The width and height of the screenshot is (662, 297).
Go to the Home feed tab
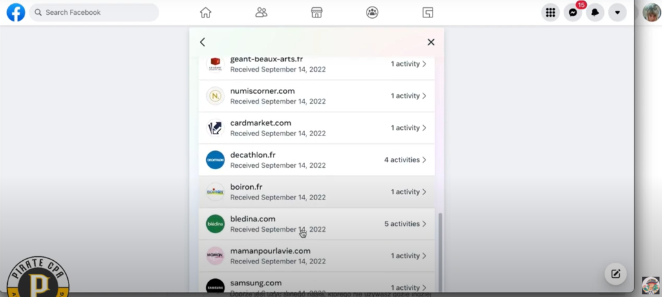206,13
